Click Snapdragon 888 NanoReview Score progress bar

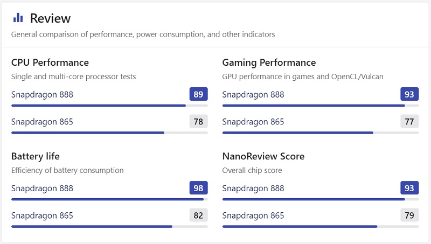pos(321,199)
